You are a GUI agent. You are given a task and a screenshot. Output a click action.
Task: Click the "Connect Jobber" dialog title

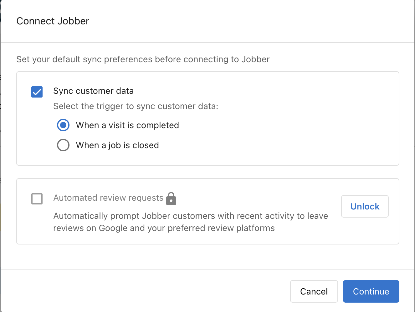[x=53, y=21]
